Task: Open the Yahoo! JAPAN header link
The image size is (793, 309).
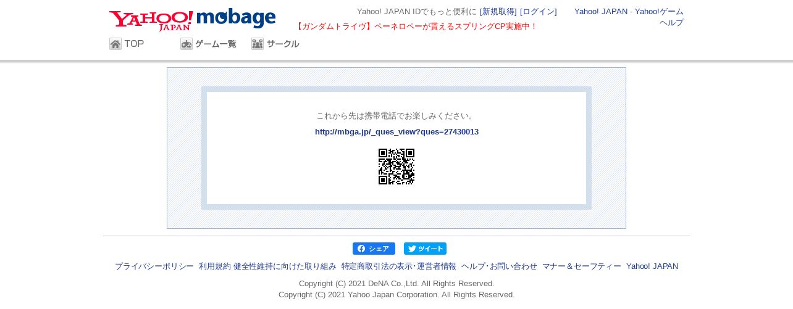Action: point(601,12)
